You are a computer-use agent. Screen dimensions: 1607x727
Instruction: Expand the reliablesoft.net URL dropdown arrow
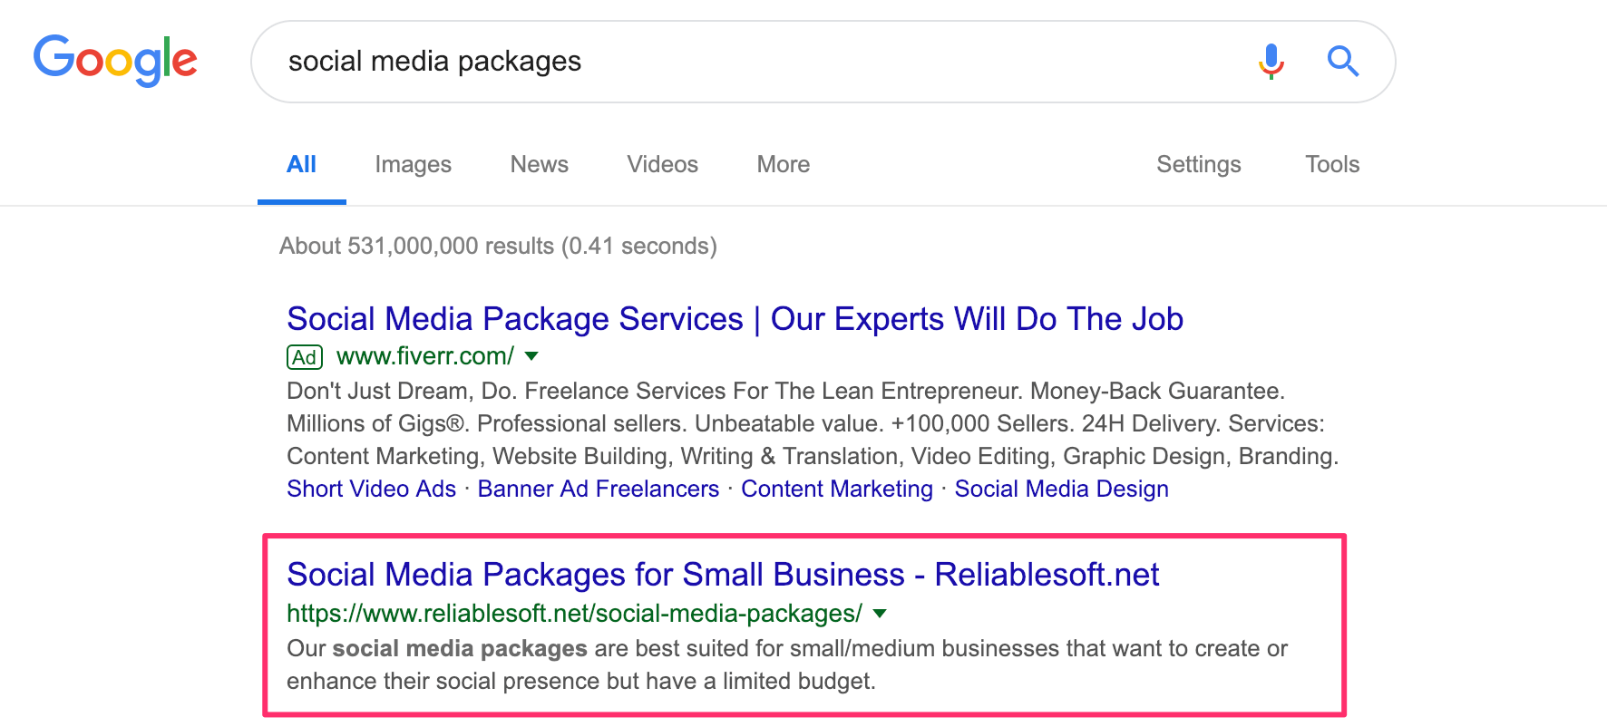click(880, 614)
